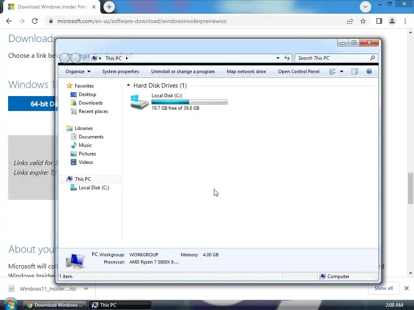The width and height of the screenshot is (414, 310).
Task: Click the 64-bit Download button on webpage
Action: tap(33, 104)
